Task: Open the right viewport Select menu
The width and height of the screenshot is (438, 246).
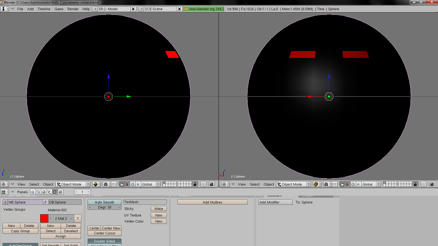Action: click(x=255, y=184)
